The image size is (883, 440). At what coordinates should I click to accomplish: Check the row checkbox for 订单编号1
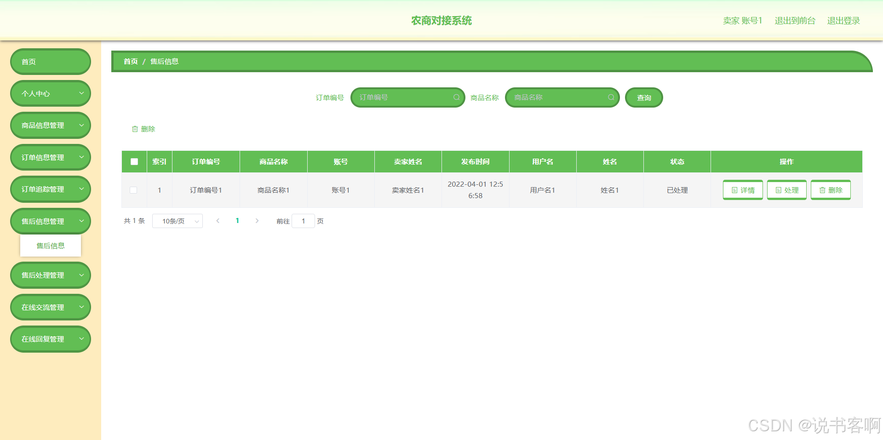133,190
